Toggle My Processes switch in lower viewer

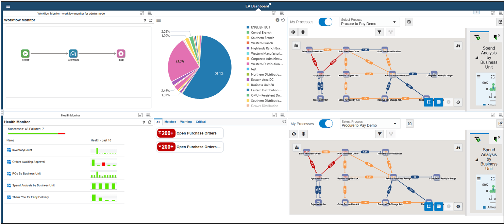[326, 124]
